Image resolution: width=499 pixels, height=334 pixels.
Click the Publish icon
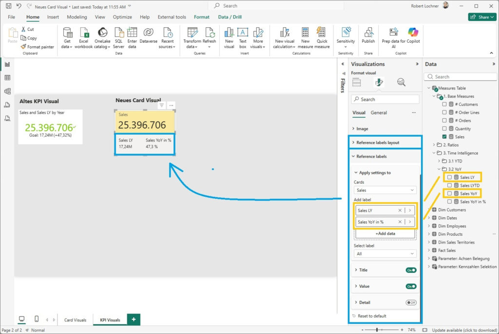coord(368,33)
